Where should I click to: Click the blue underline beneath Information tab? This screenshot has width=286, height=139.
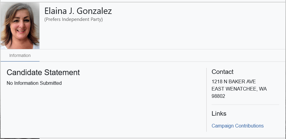coord(20,61)
